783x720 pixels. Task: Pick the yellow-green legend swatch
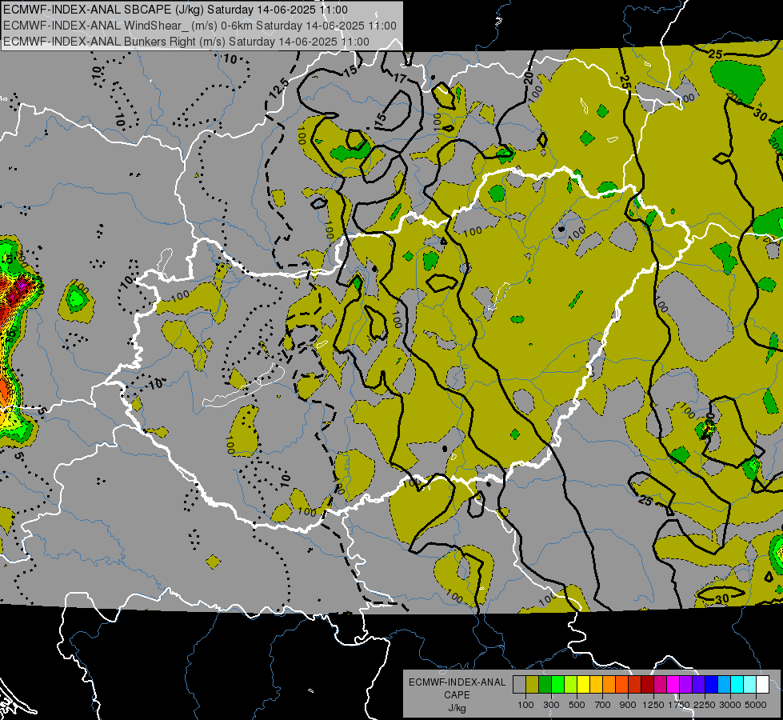[x=570, y=685]
